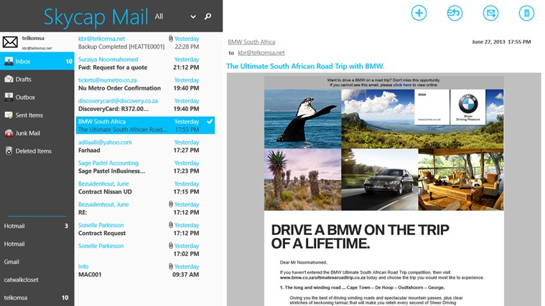This screenshot has width=545, height=306.
Task: Open the Deleted Items folder
Action: click(33, 151)
